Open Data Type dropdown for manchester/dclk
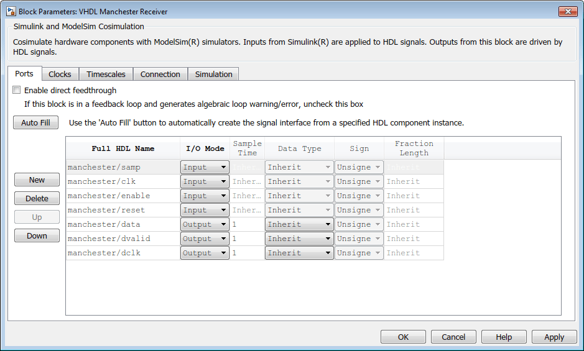 tap(299, 253)
